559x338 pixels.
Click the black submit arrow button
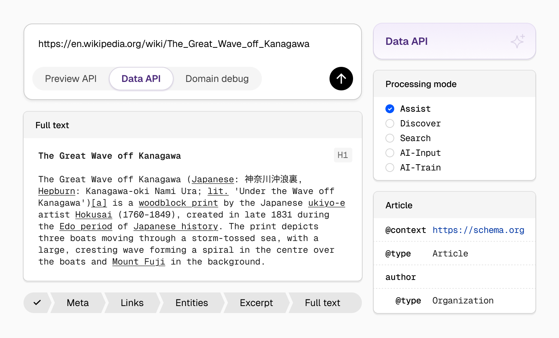coord(341,79)
